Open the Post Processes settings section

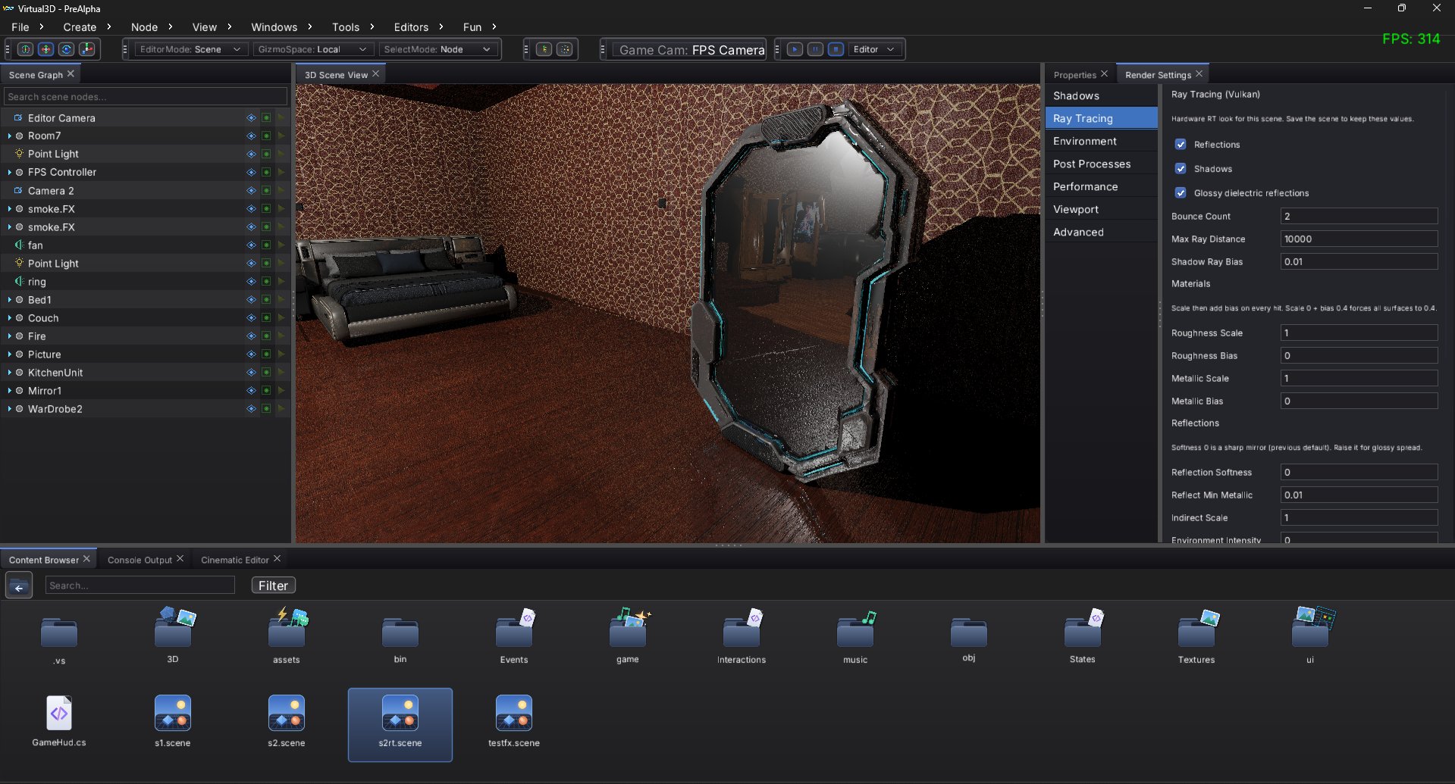click(x=1102, y=164)
